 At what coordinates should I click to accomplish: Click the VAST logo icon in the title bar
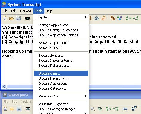coord(4,4)
